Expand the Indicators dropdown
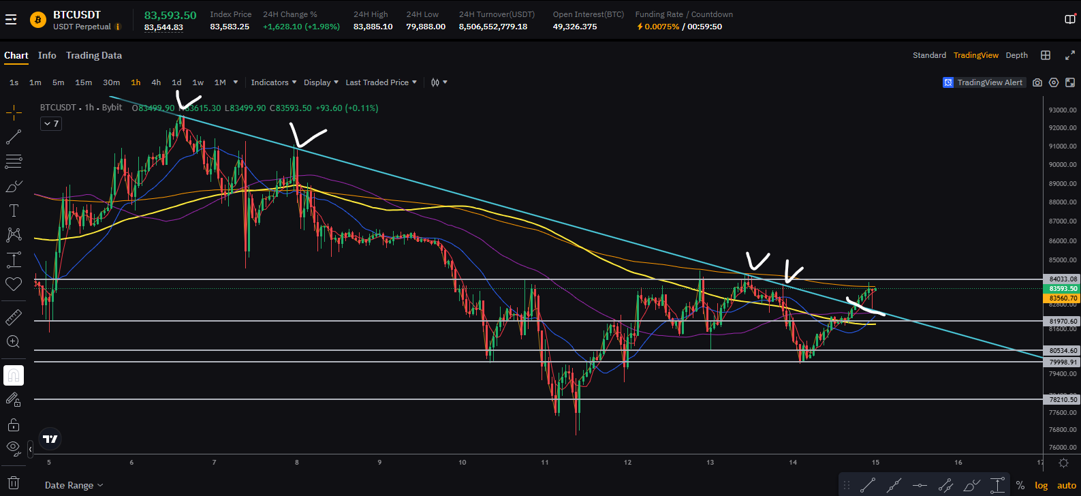 (273, 82)
